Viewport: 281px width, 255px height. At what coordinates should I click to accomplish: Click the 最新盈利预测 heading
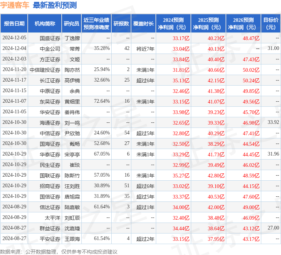click(x=55, y=5)
